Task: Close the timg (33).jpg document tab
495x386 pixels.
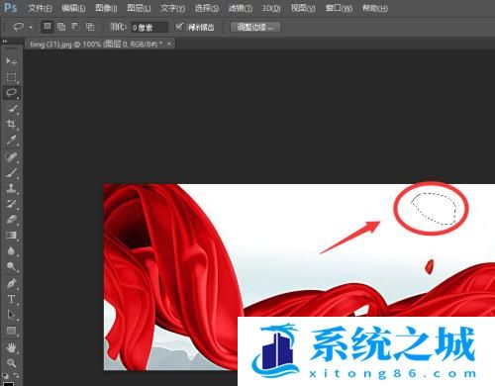Action: pyautogui.click(x=169, y=44)
